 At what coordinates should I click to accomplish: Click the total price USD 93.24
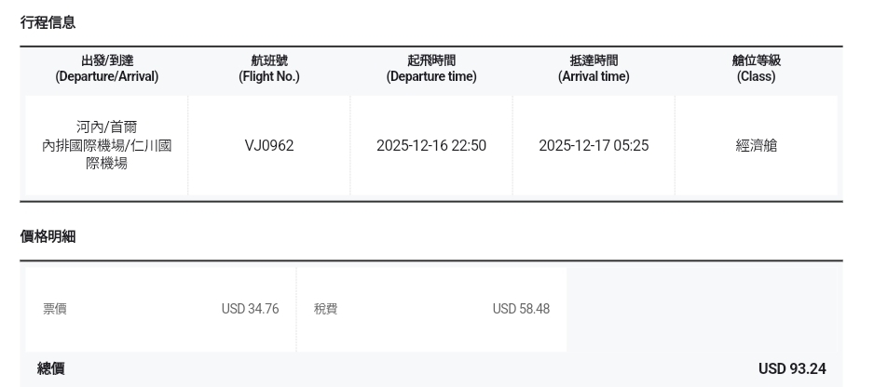[792, 369]
